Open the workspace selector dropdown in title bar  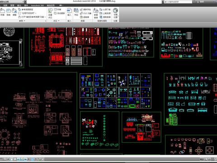[12, 2]
